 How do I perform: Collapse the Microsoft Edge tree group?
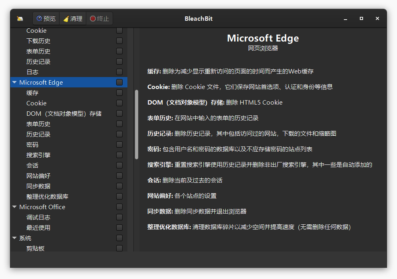(14, 83)
